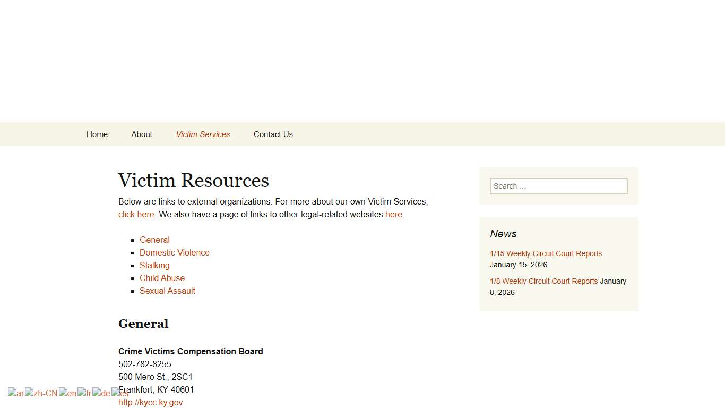Image resolution: width=725 pixels, height=408 pixels.
Task: Select the German translation icon
Action: point(101,393)
